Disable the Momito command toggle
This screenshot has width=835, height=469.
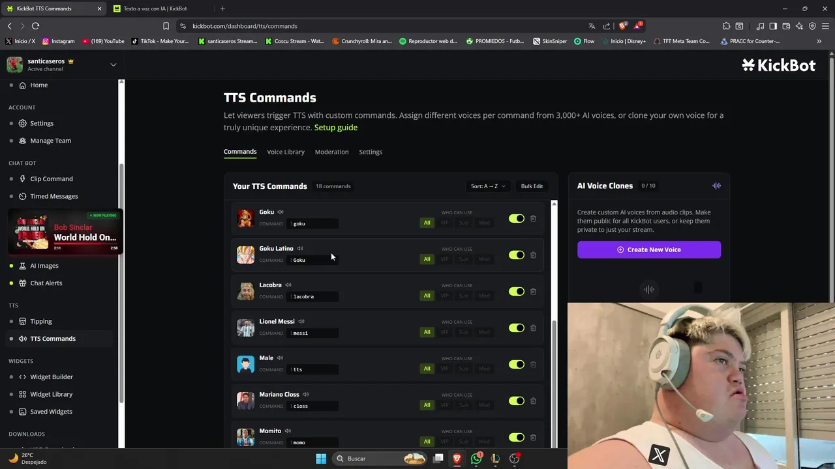point(517,437)
